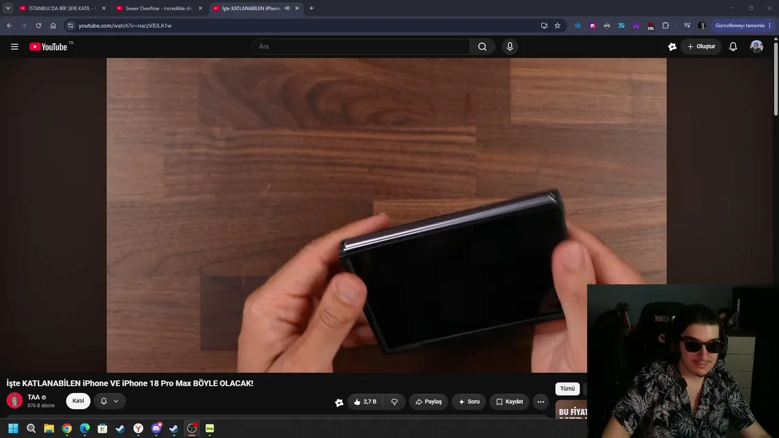View site information icon in address bar
The width and height of the screenshot is (779, 438).
click(71, 26)
